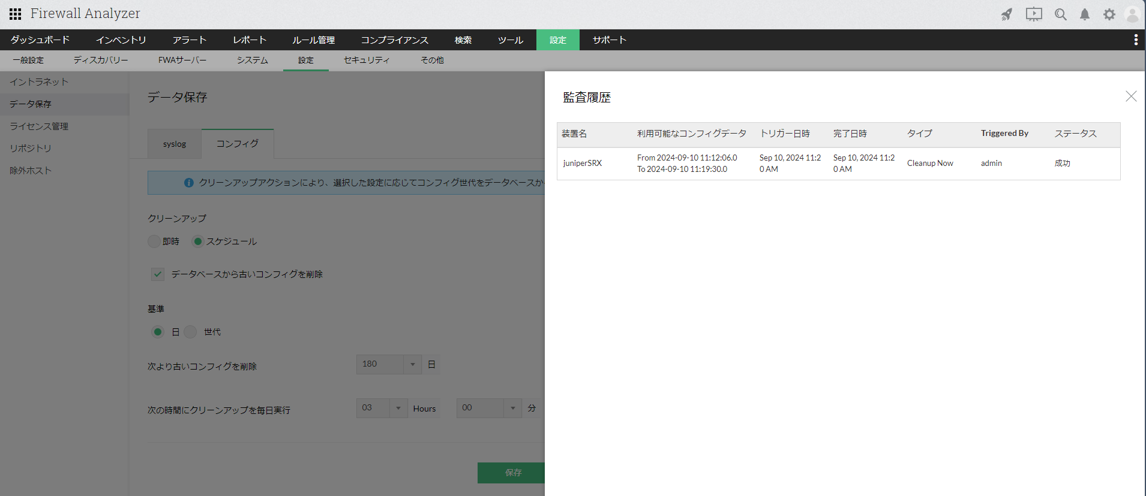The image size is (1146, 496).
Task: Open the アラート menu
Action: tap(190, 40)
